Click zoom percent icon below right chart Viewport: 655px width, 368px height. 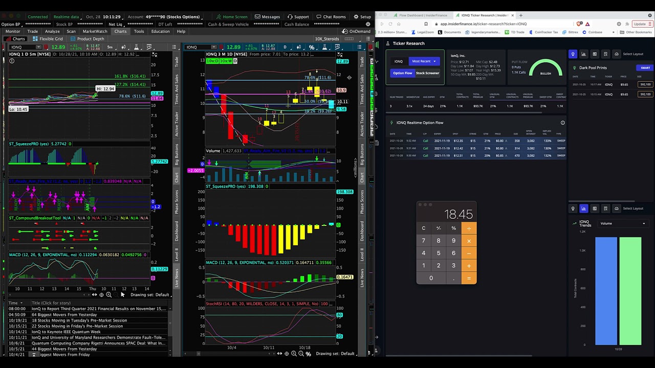click(308, 354)
